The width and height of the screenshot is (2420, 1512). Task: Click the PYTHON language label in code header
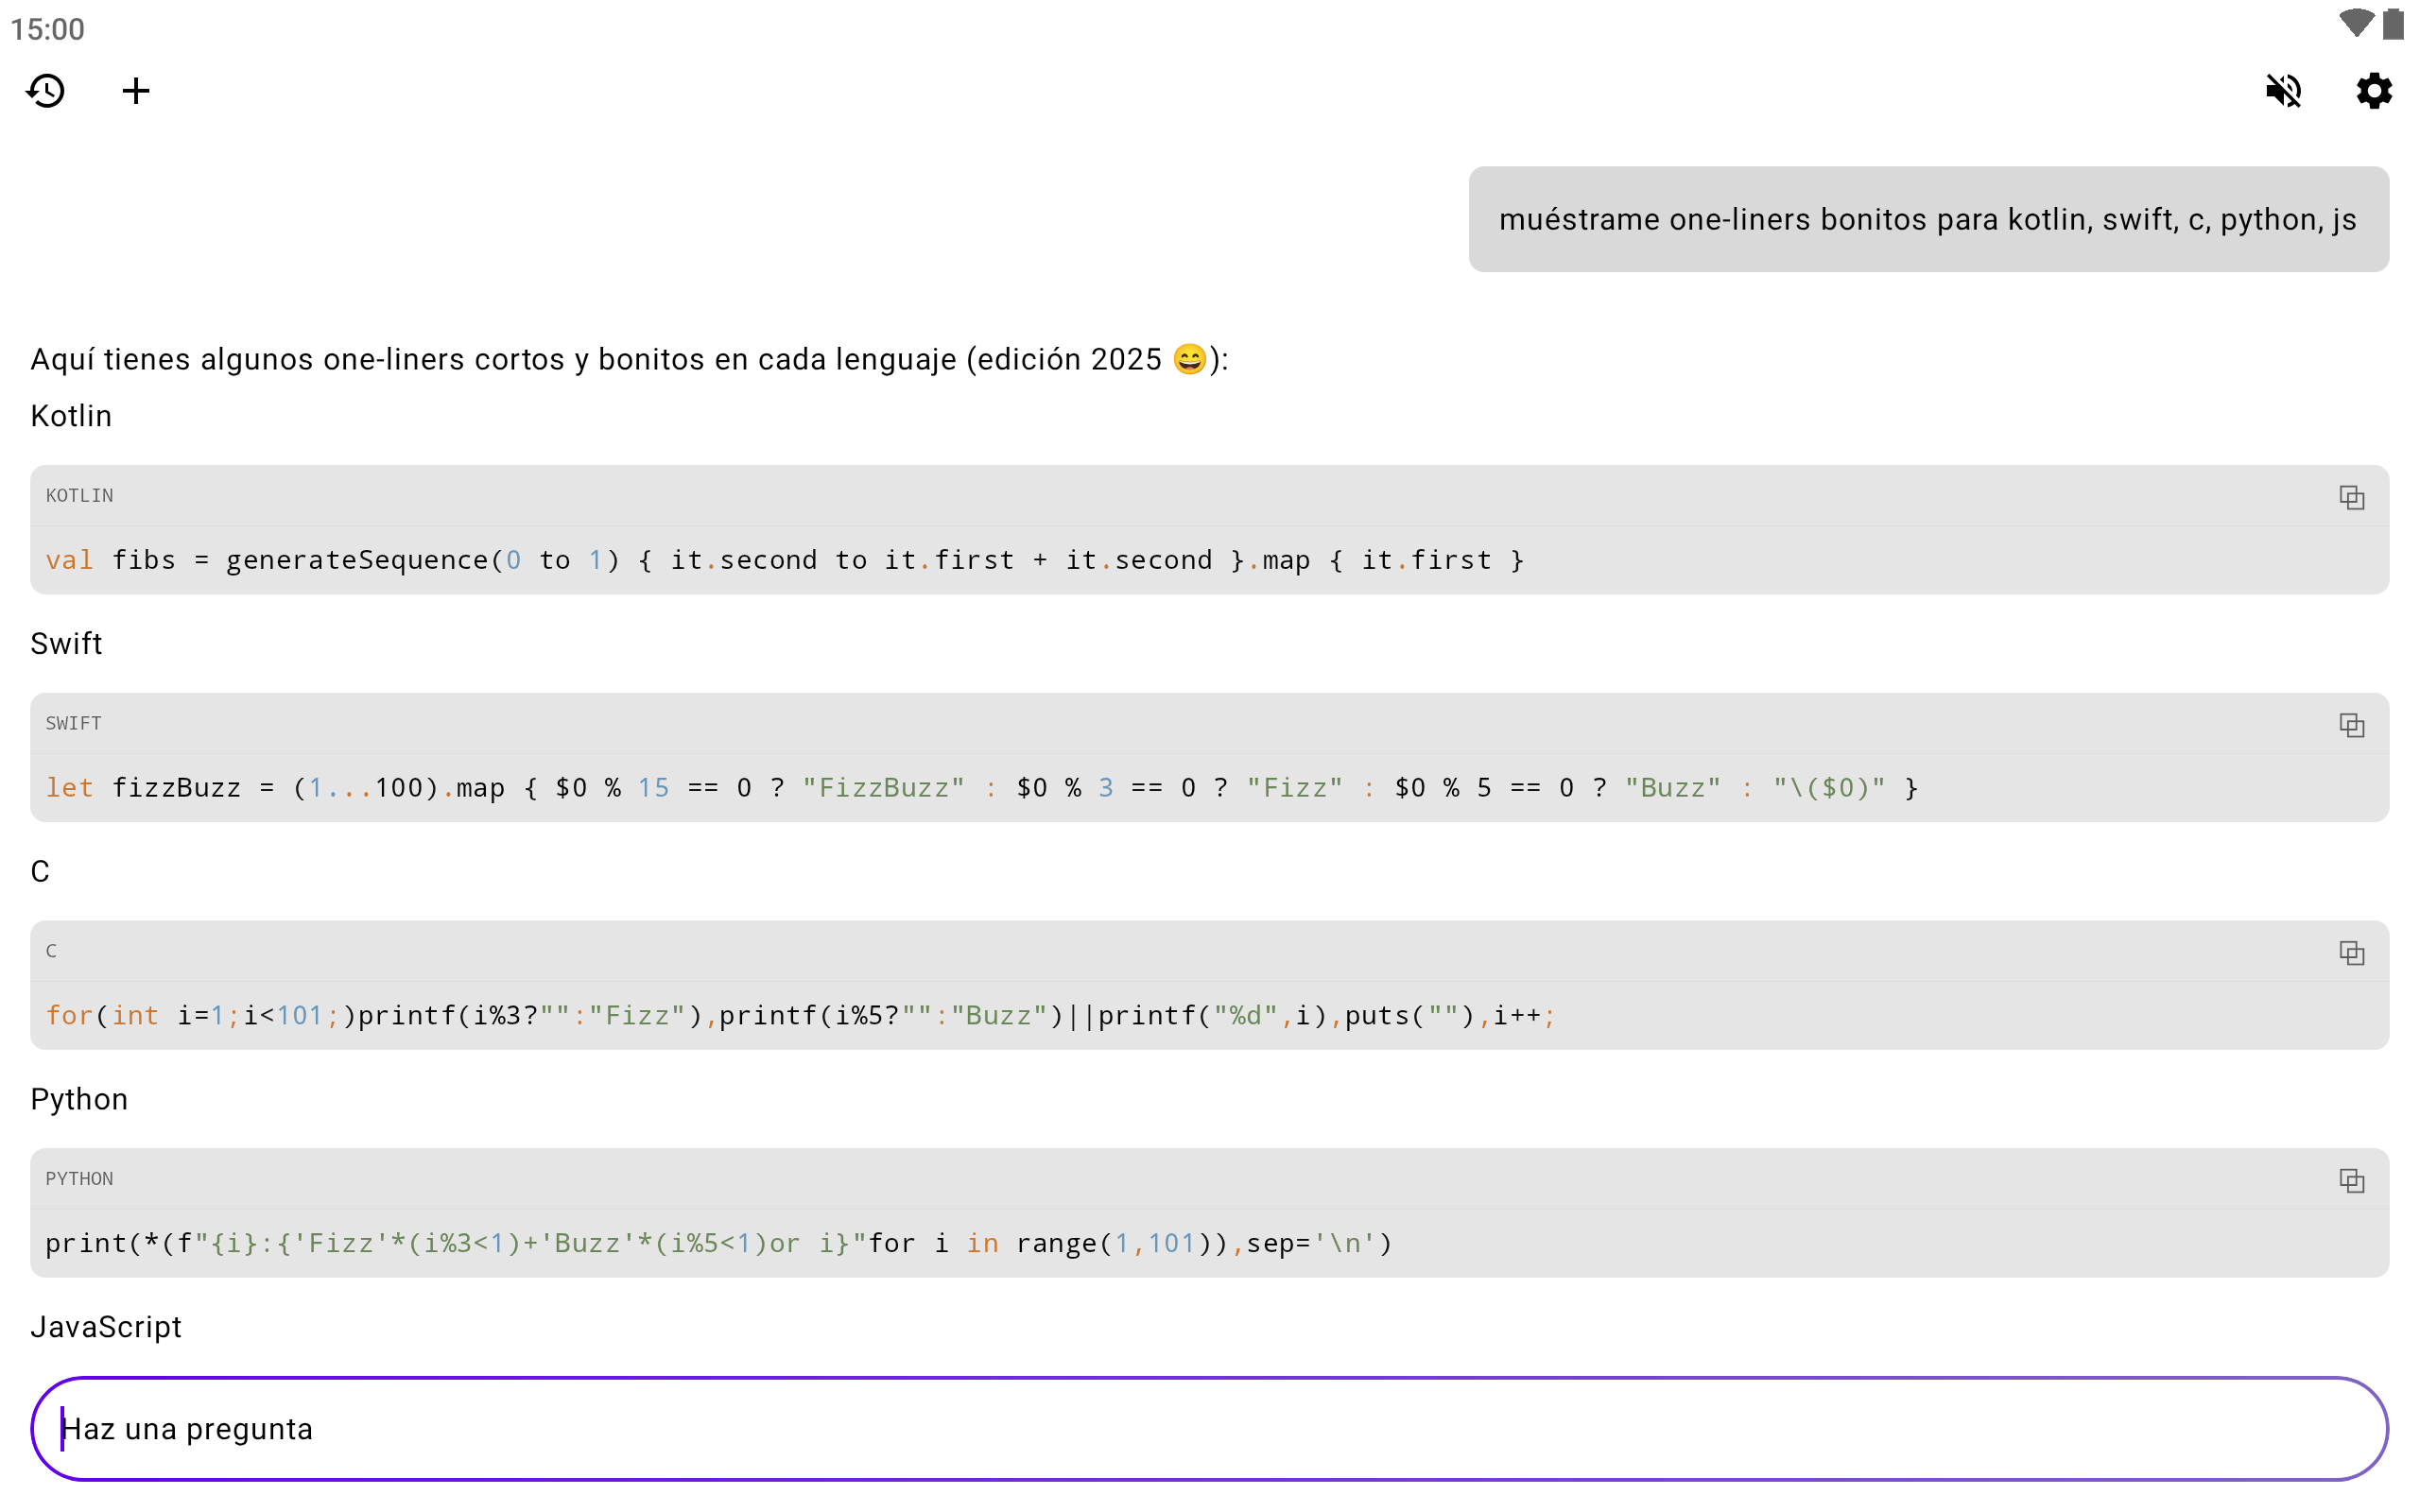click(79, 1179)
